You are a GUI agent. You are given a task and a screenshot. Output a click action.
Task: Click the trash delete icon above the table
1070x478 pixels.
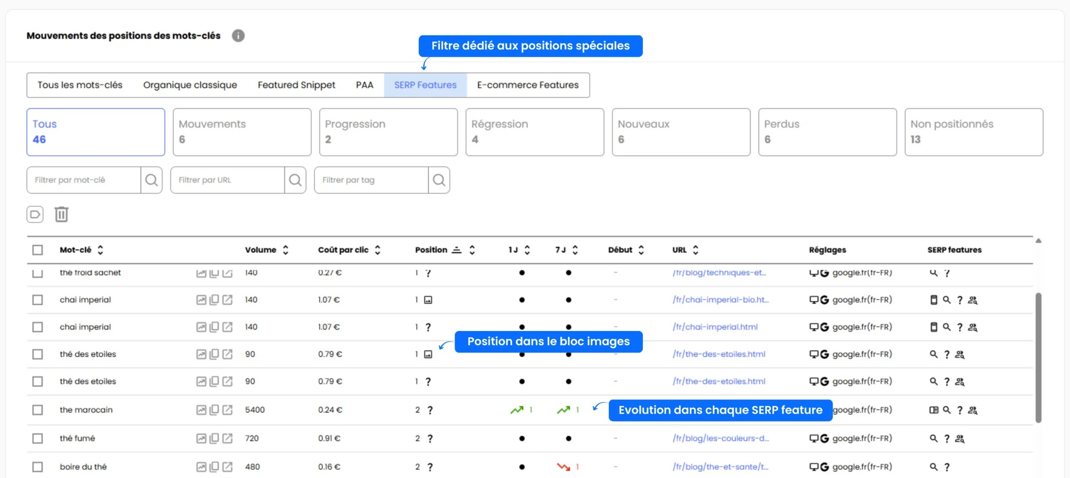[61, 214]
